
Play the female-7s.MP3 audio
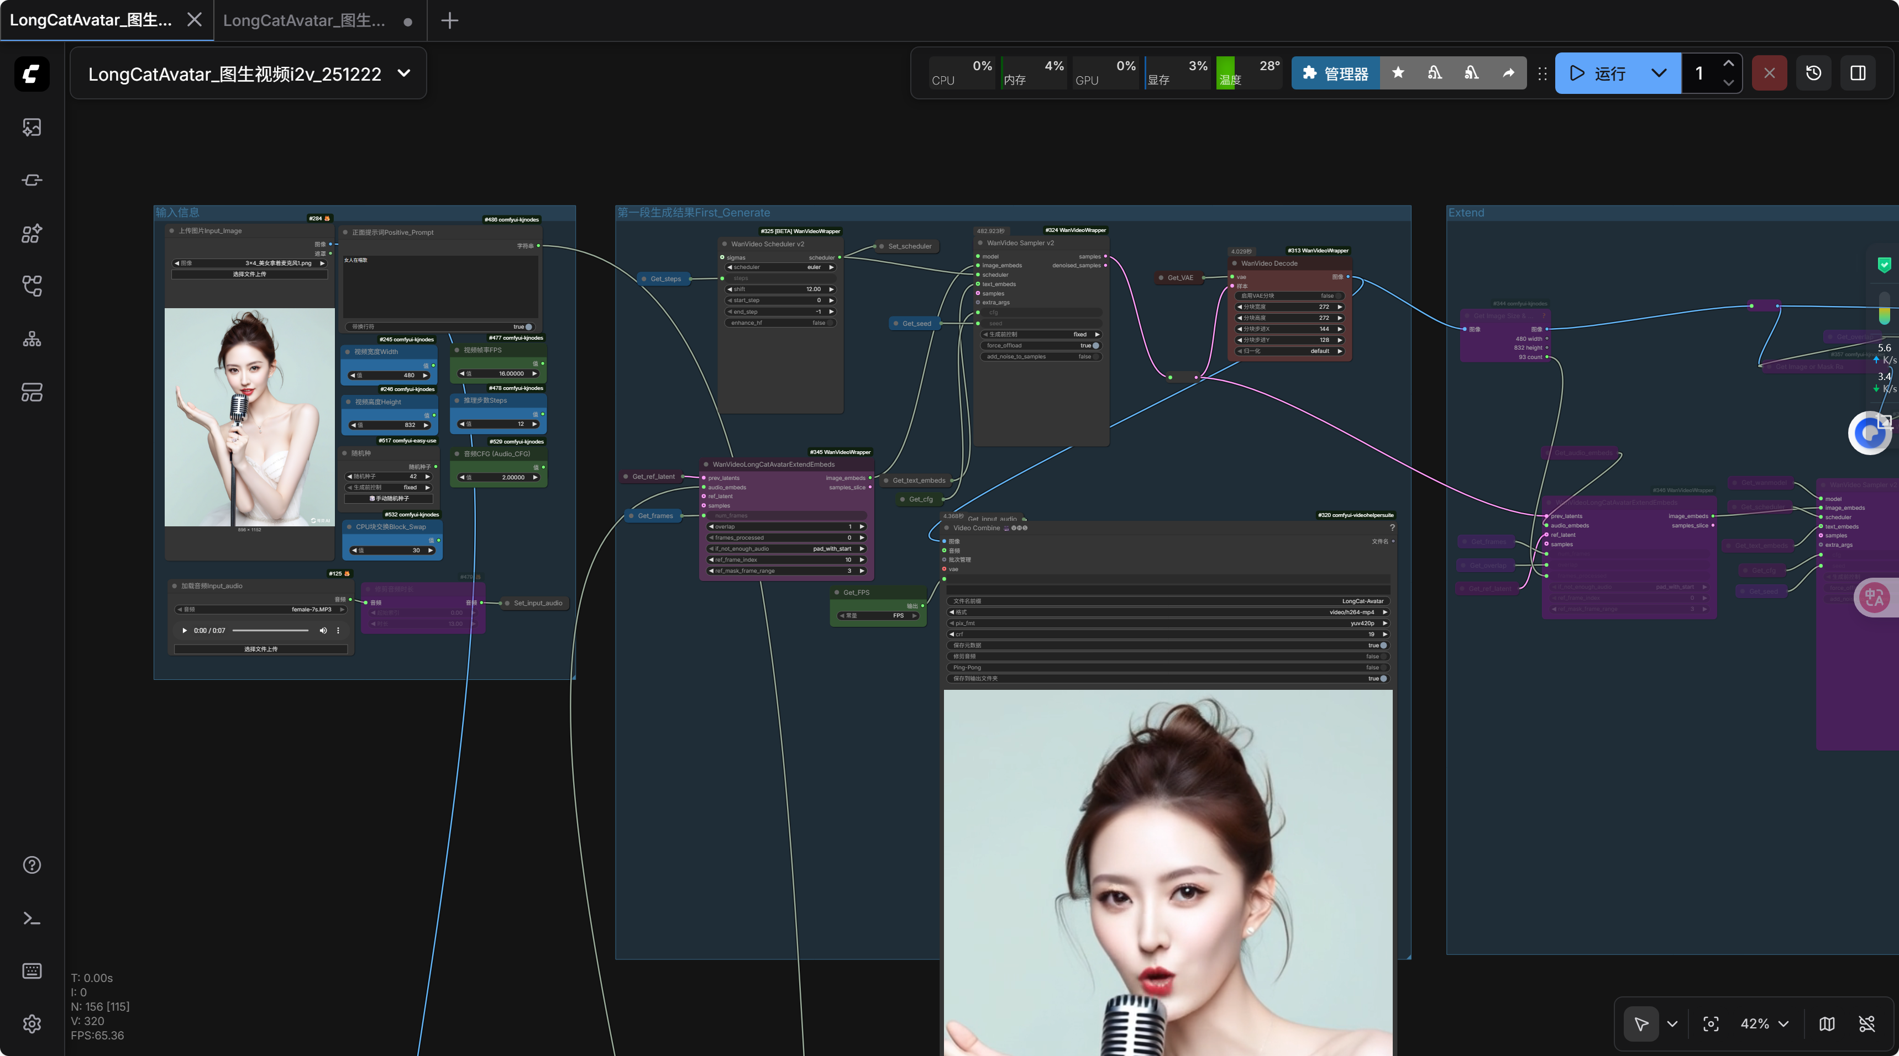click(x=184, y=631)
